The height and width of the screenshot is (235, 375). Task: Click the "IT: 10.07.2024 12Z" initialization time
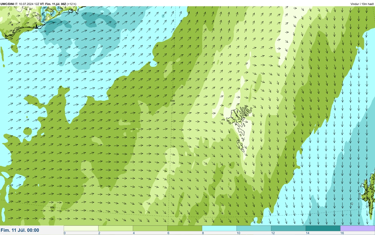(27, 4)
